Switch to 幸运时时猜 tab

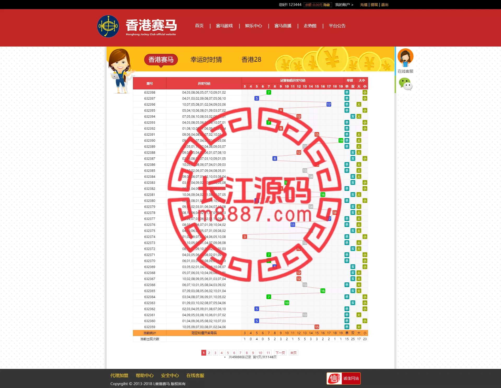tap(206, 60)
